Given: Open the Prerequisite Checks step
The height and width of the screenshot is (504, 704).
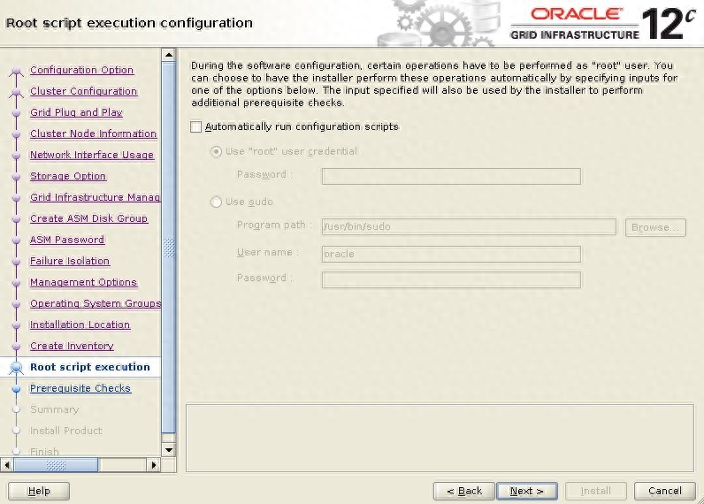Looking at the screenshot, I should (x=80, y=388).
